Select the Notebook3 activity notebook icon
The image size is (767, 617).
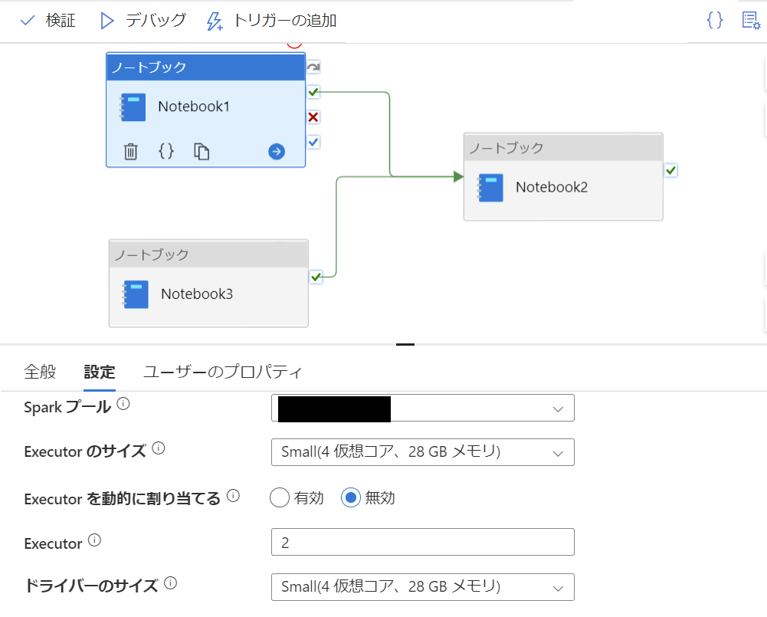point(136,294)
